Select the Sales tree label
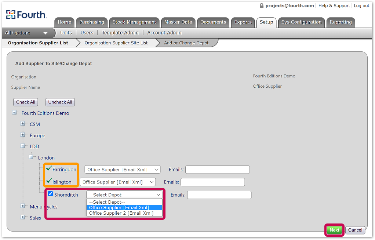This screenshot has height=240, width=375. (35, 218)
